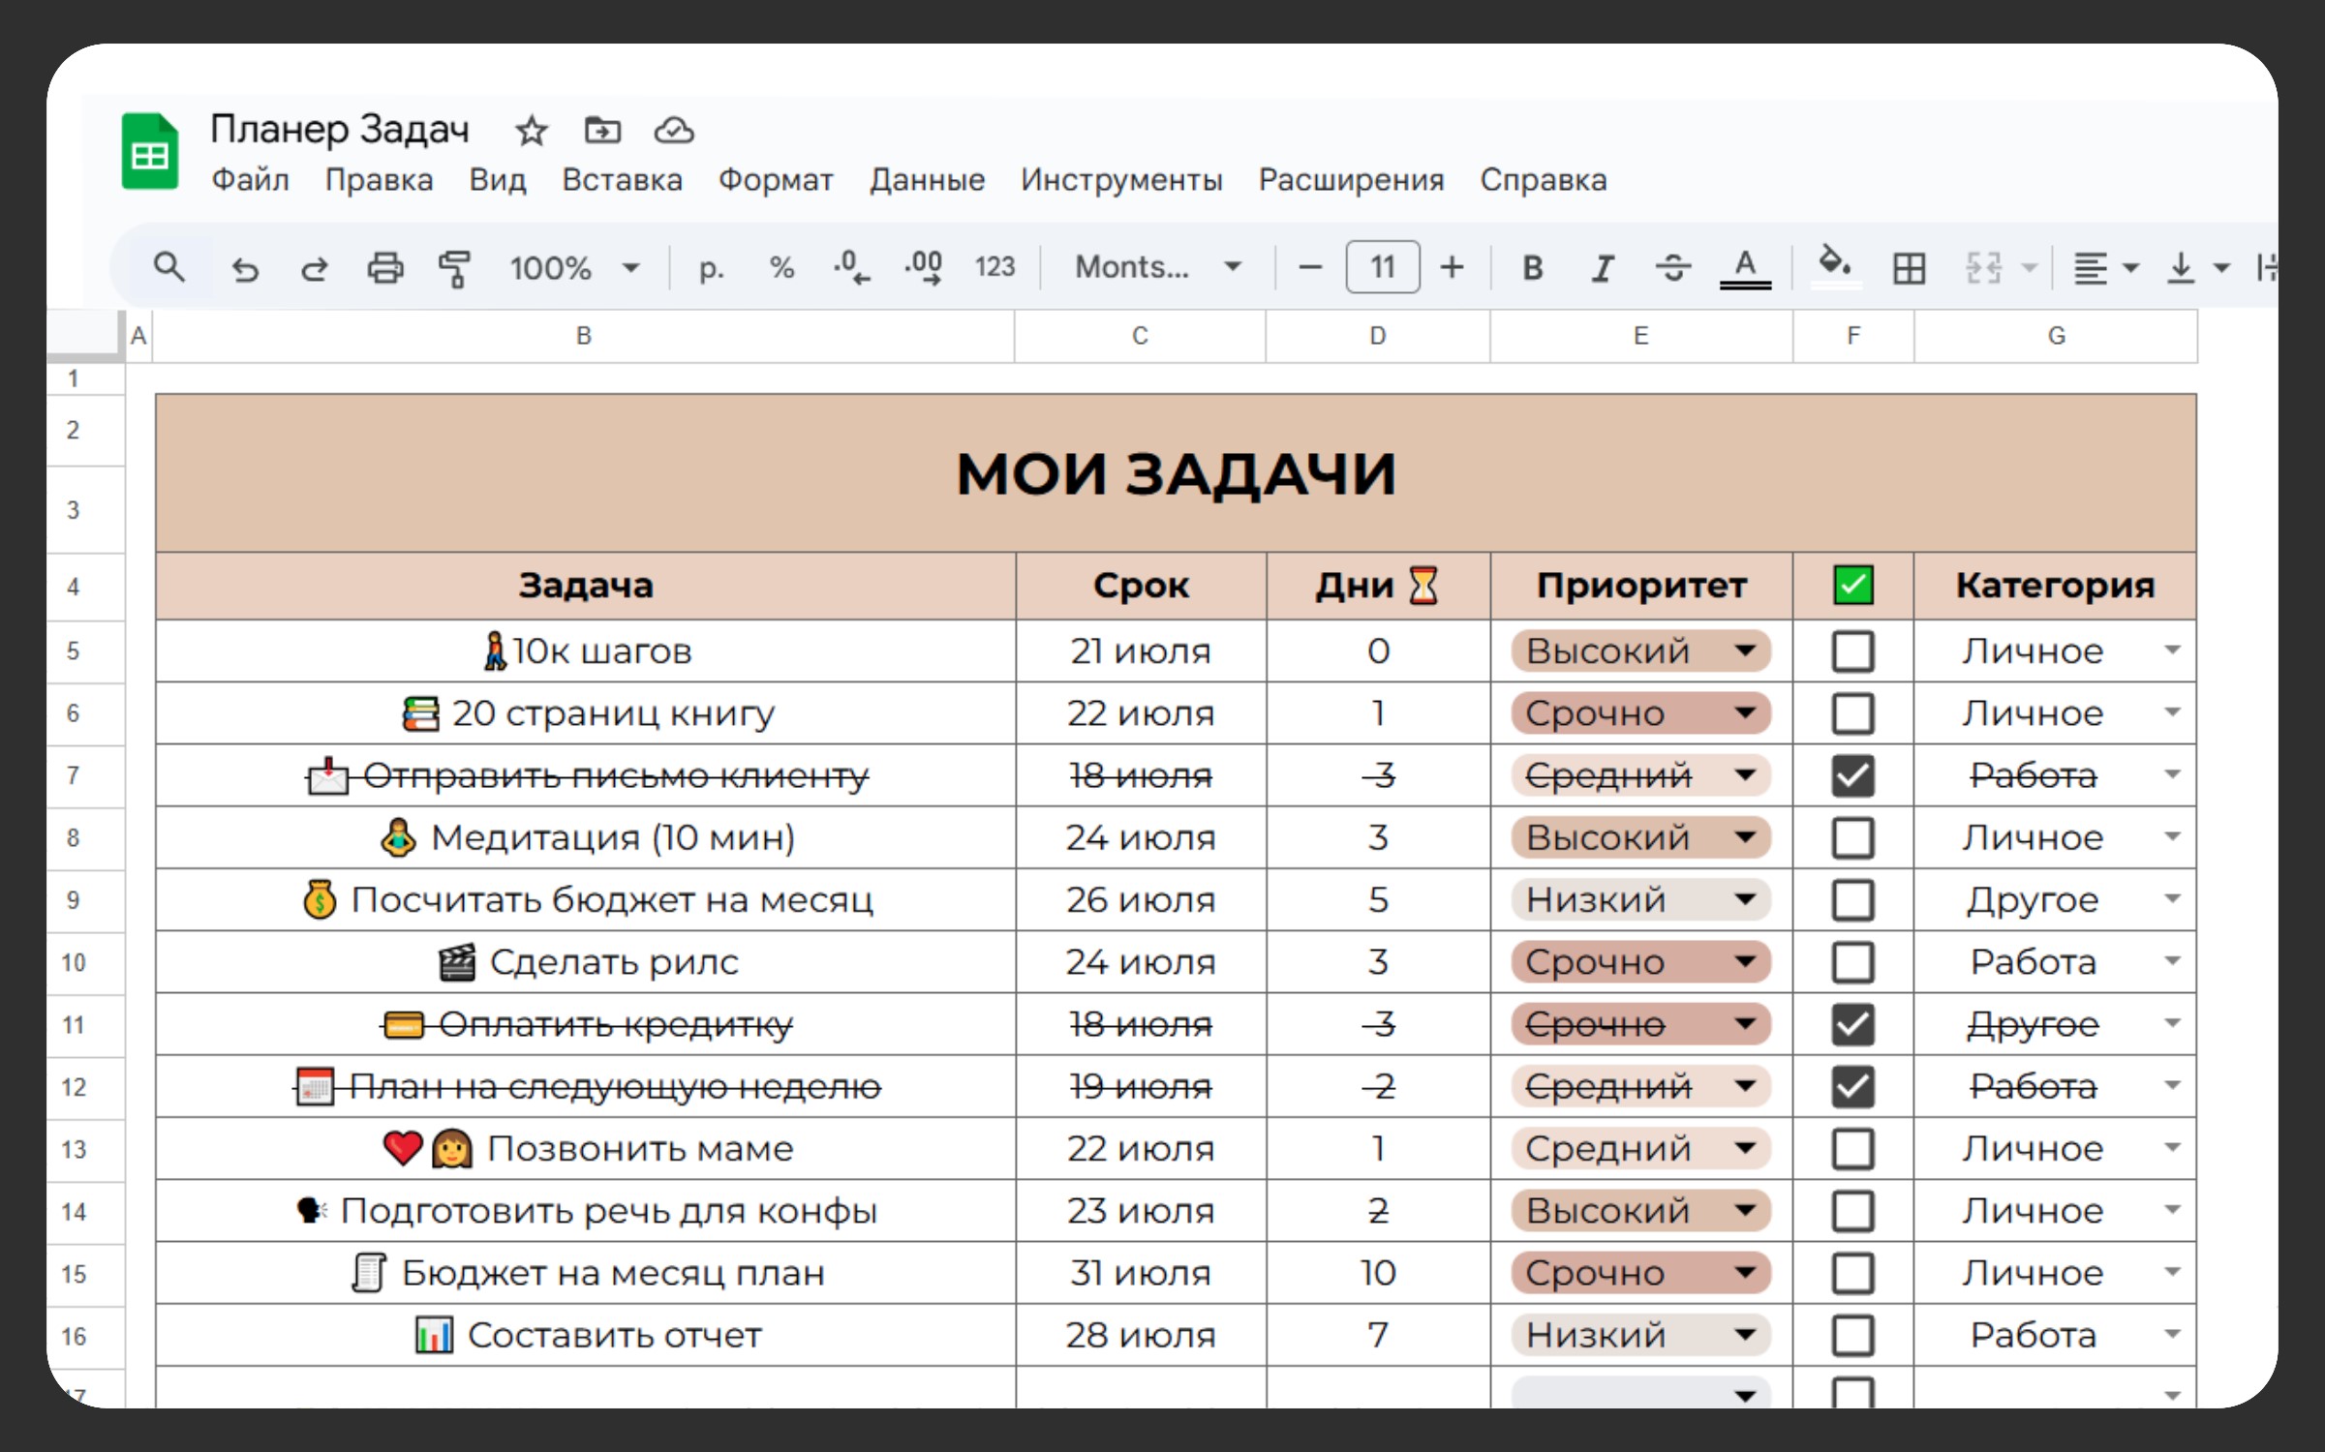Select the Приоритет header cell
This screenshot has width=2325, height=1452.
[1641, 586]
